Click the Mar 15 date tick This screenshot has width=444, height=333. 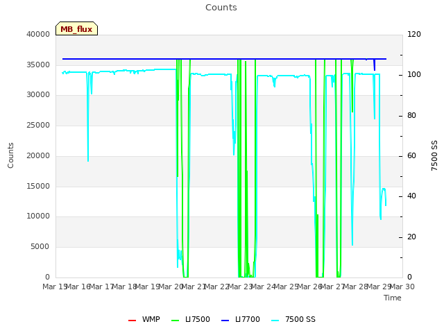coord(55,287)
